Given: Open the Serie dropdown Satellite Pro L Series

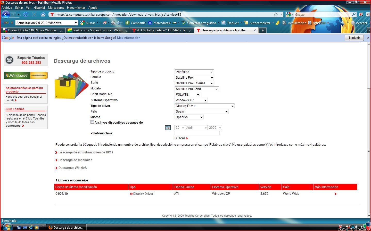Looking at the screenshot, I should coord(194,83).
